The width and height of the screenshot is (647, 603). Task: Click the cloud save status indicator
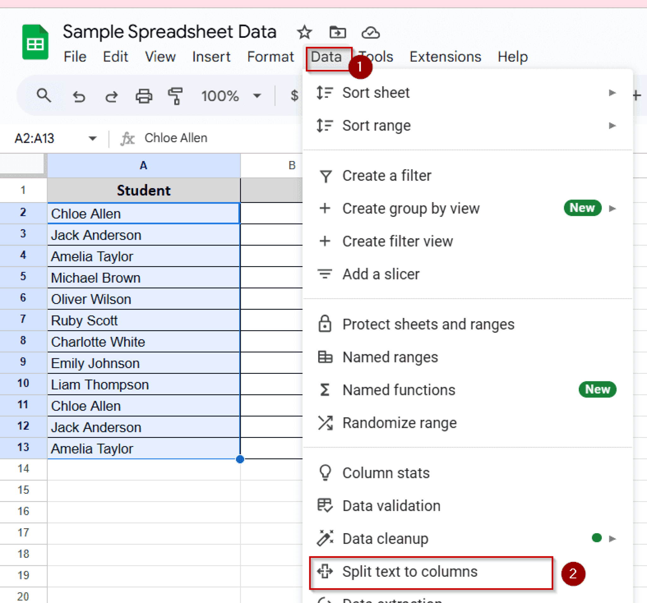point(371,32)
